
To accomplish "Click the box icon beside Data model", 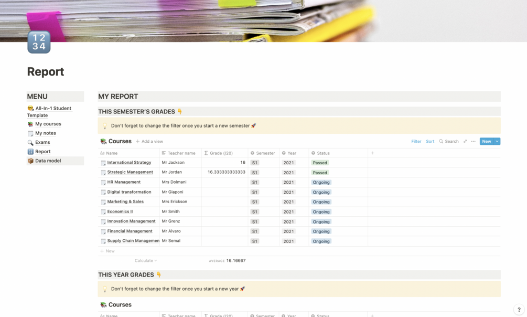I will 30,161.
